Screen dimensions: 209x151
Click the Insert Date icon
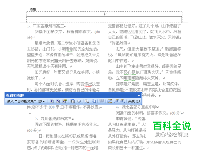coord(72,101)
